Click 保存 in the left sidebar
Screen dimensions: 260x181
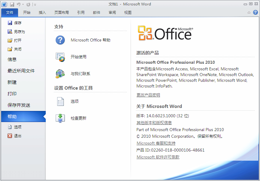click(x=17, y=23)
